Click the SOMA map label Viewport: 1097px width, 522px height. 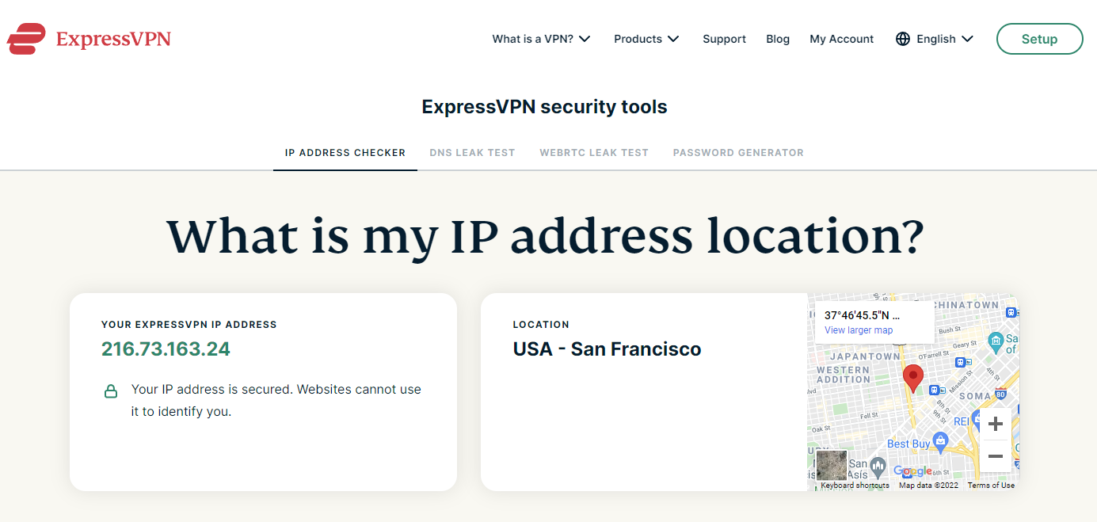pyautogui.click(x=975, y=396)
